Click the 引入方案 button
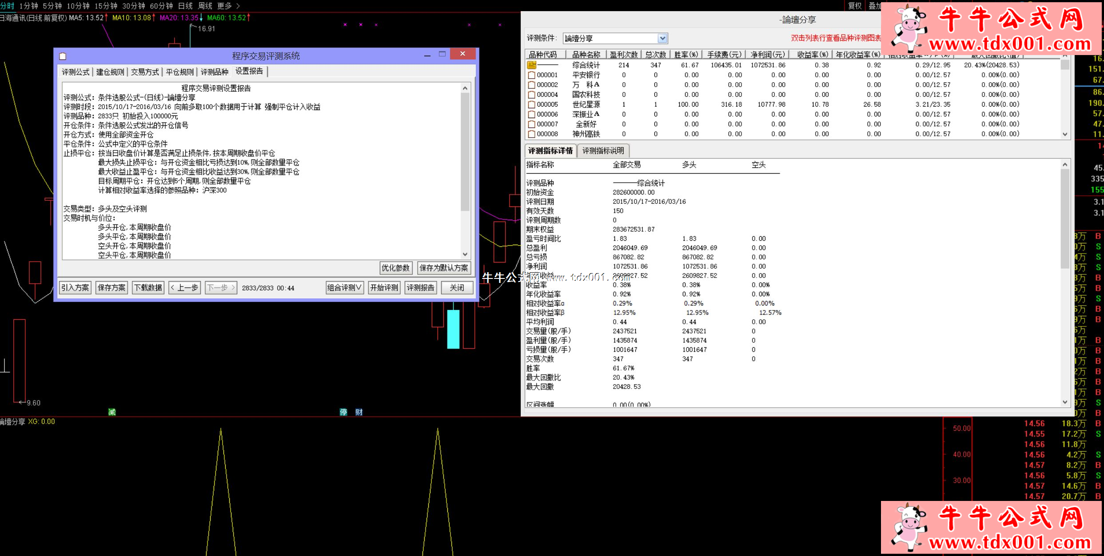This screenshot has height=556, width=1104. pos(75,288)
